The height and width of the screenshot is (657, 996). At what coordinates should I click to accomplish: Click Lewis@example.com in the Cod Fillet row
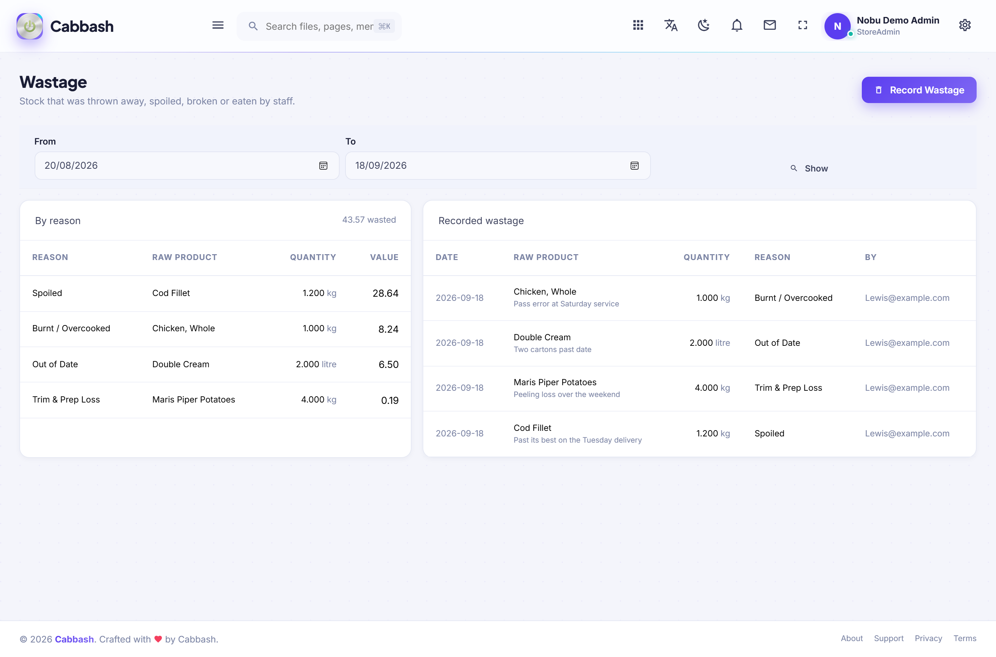pyautogui.click(x=907, y=433)
